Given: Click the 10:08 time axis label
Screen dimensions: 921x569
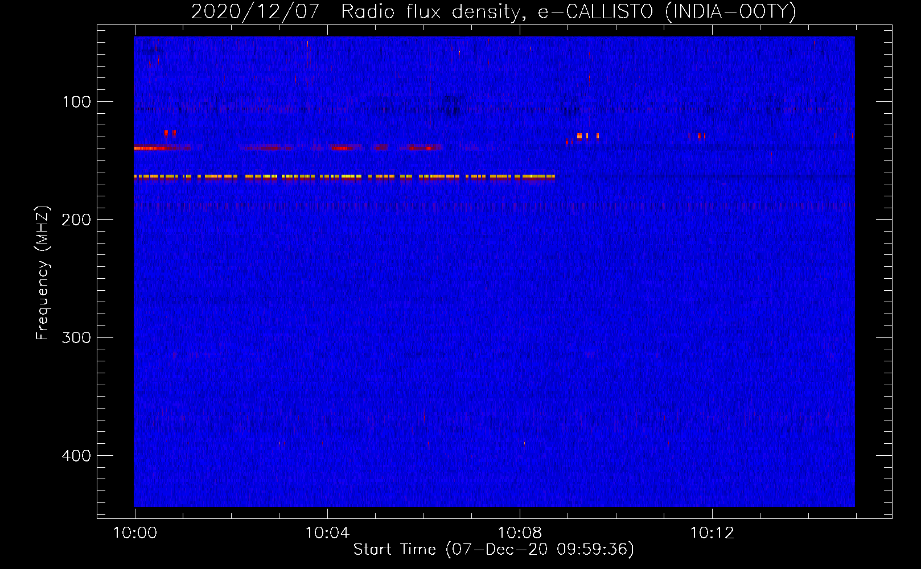Looking at the screenshot, I should (520, 533).
